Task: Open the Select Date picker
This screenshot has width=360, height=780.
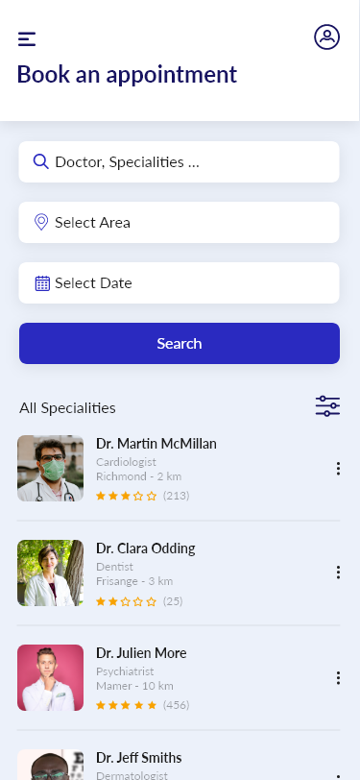Action: tap(179, 283)
